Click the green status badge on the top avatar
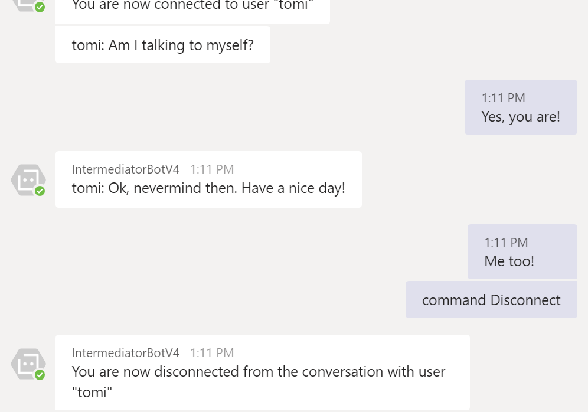Image resolution: width=588 pixels, height=412 pixels. click(x=40, y=7)
